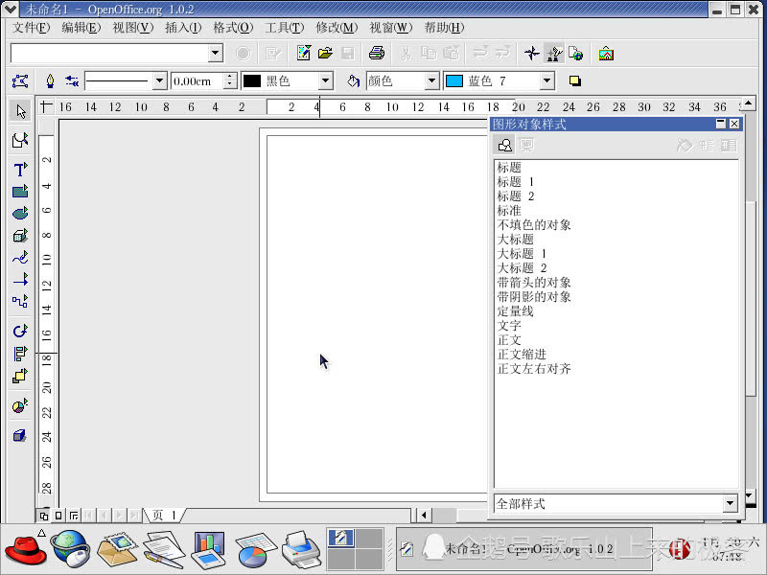Screen dimensions: 767x575
Task: Toggle the Stylist icon in the function bar
Action: pos(554,53)
